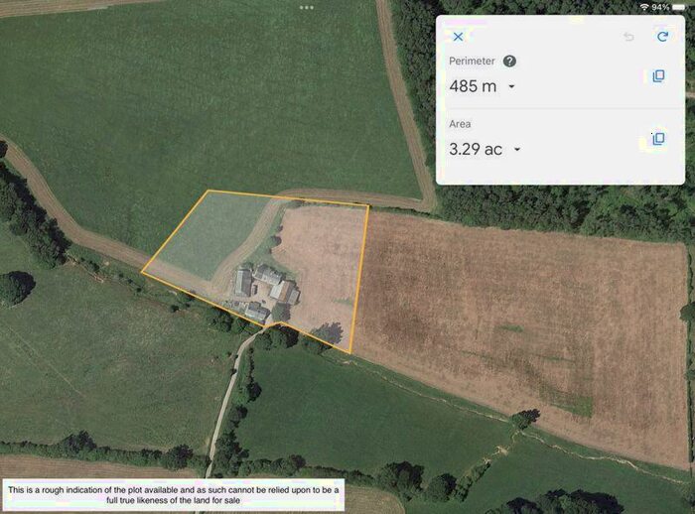Tap the Wi-Fi status icon

point(644,7)
